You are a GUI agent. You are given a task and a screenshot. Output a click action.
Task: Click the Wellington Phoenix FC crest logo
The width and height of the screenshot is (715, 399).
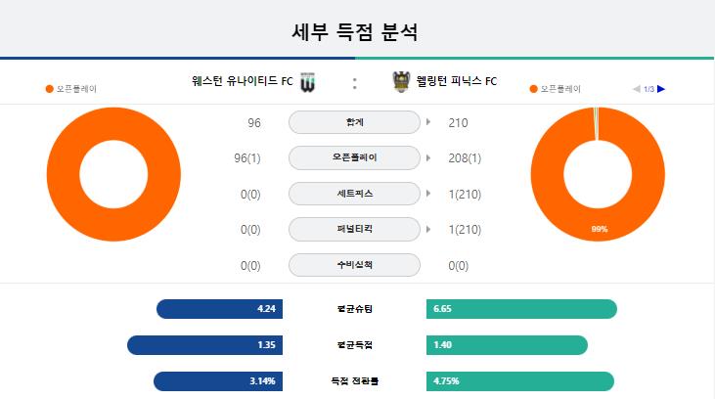pos(401,82)
